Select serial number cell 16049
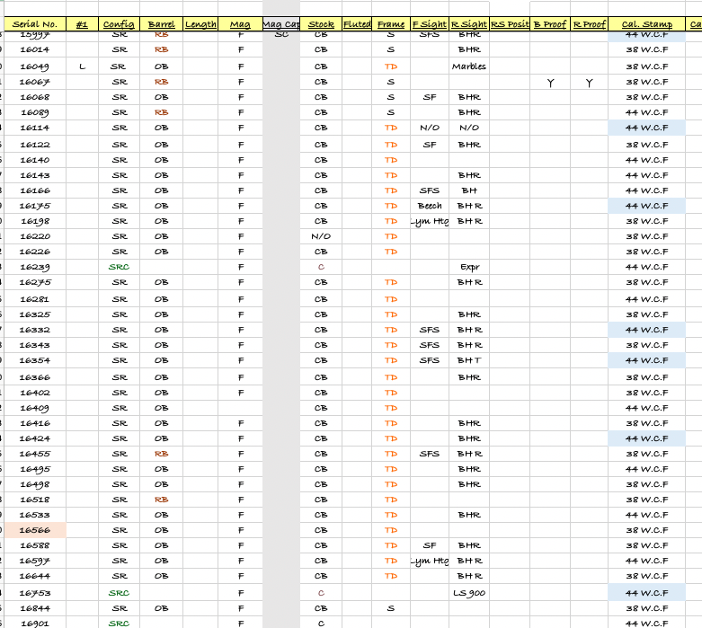 click(35, 66)
